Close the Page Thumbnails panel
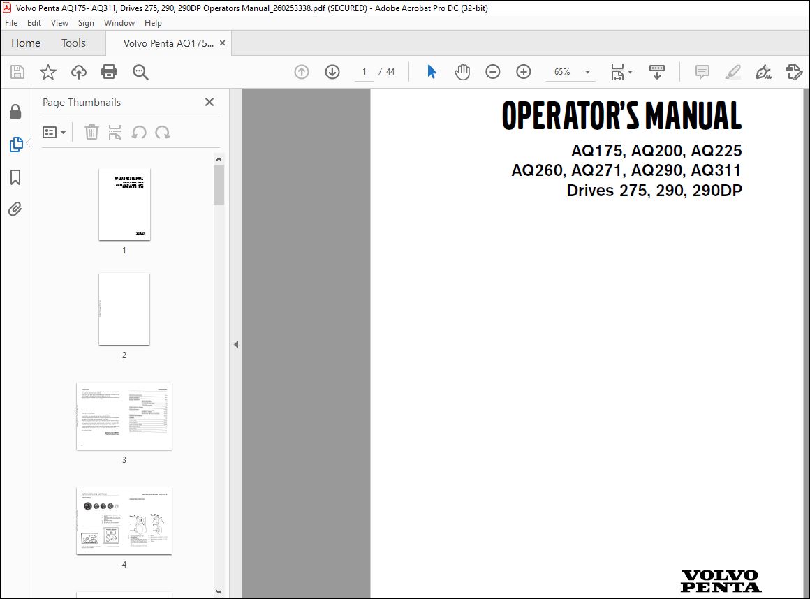Image resolution: width=810 pixels, height=599 pixels. coord(209,102)
